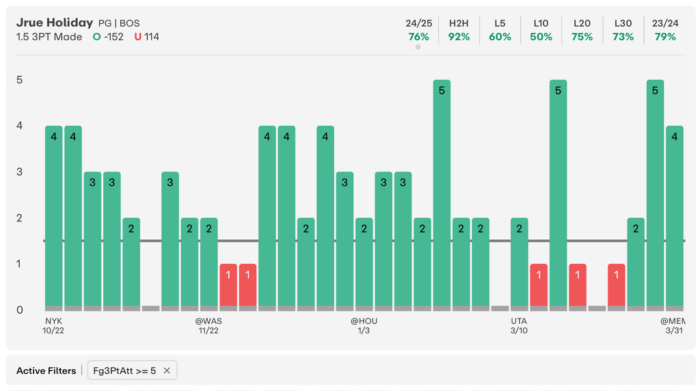Click the y-axis value 0

(19, 310)
